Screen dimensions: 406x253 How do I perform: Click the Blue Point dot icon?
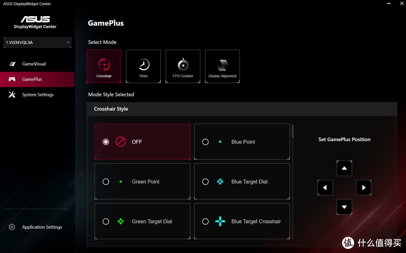click(220, 142)
